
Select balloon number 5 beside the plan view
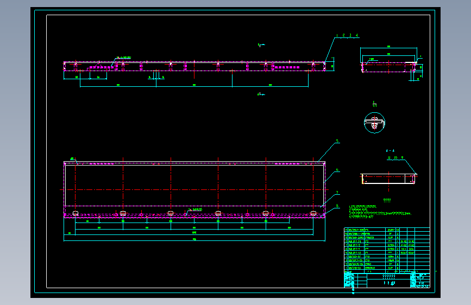[337, 141]
